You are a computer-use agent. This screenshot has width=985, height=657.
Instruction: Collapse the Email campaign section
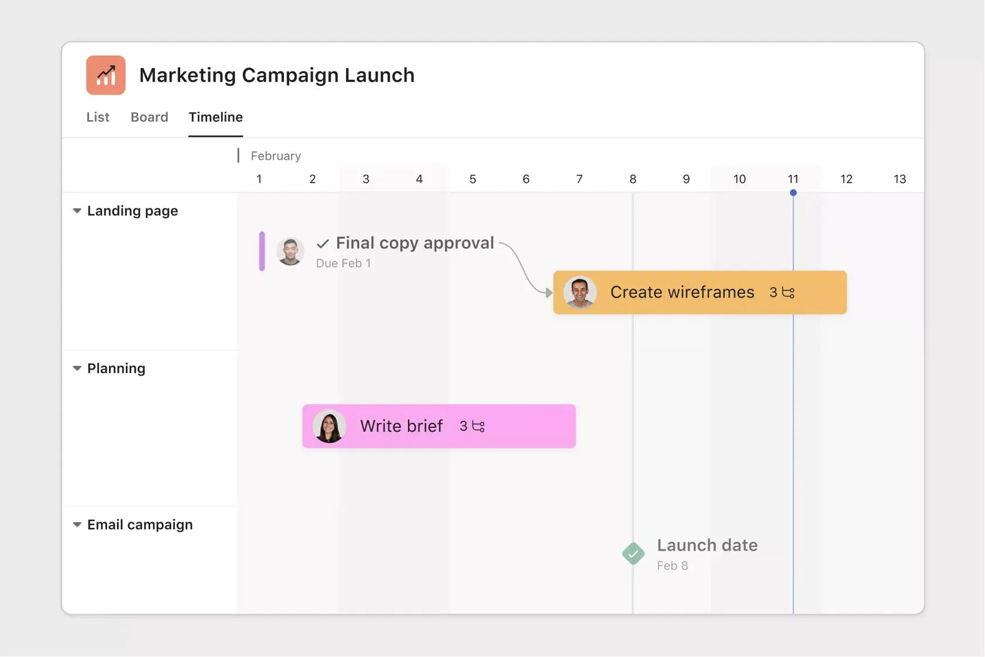click(77, 524)
